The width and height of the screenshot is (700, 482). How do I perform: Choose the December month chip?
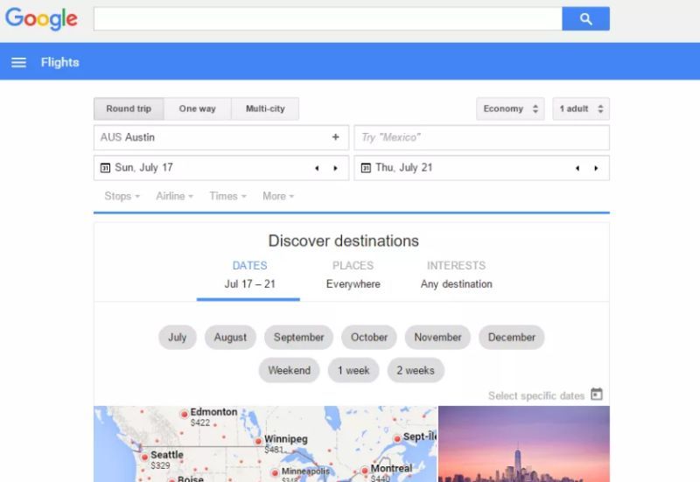[x=512, y=338]
